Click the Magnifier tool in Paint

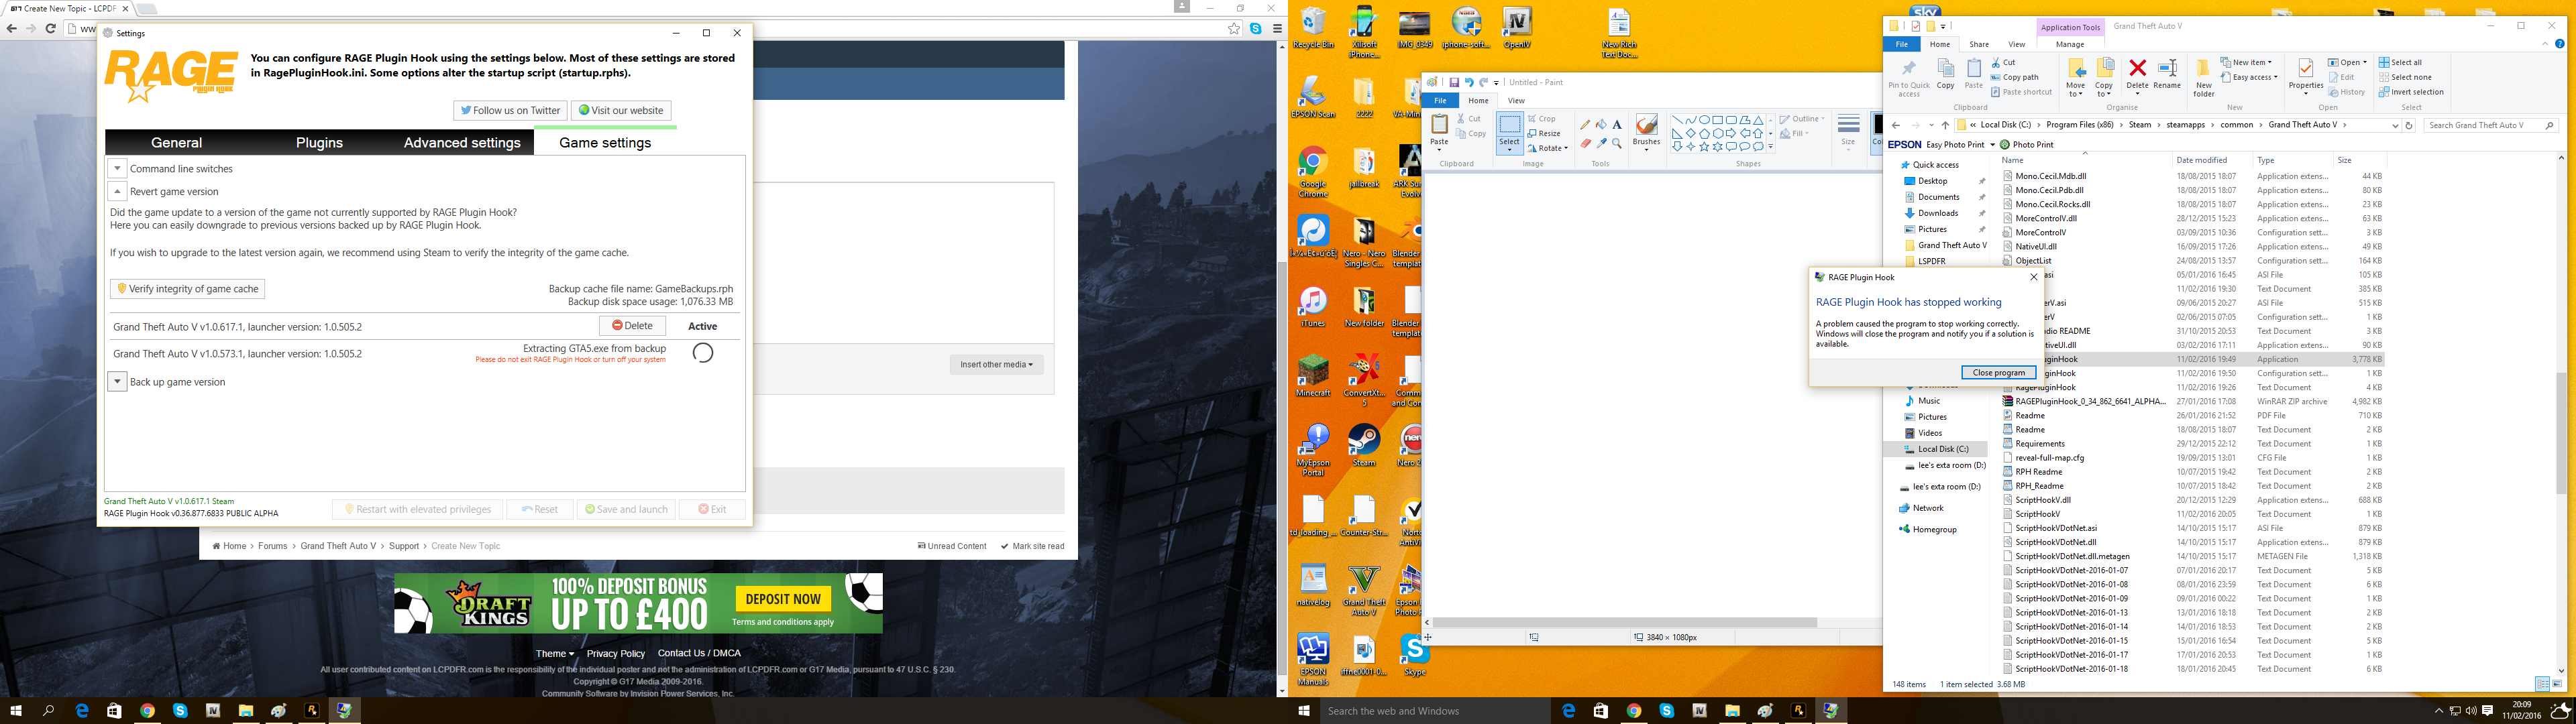click(x=1617, y=143)
